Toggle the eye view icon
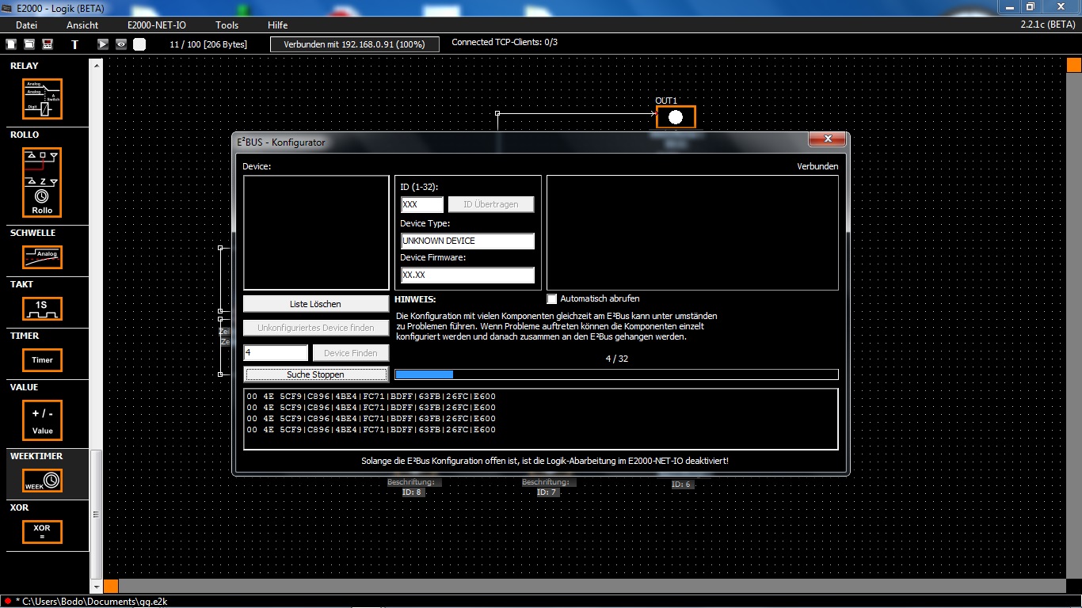Image resolution: width=1082 pixels, height=608 pixels. (x=121, y=44)
